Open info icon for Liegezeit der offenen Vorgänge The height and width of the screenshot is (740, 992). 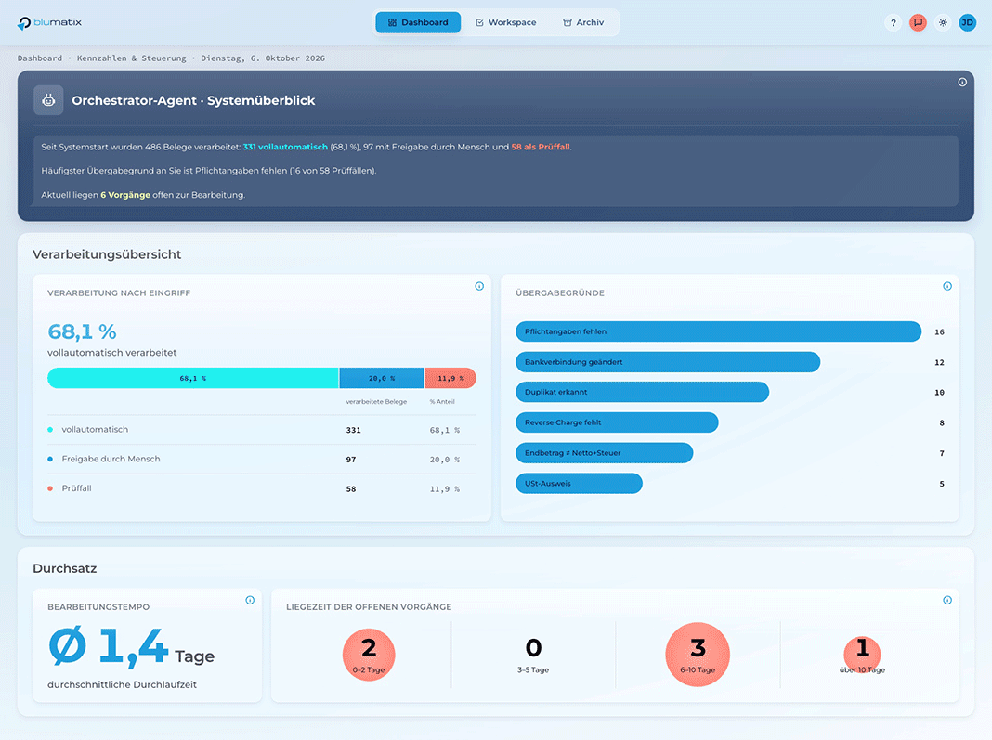tap(947, 600)
